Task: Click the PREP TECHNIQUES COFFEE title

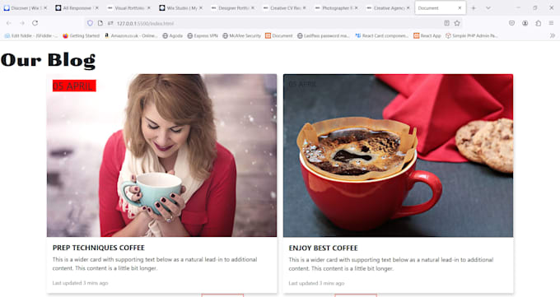Action: [x=99, y=248]
